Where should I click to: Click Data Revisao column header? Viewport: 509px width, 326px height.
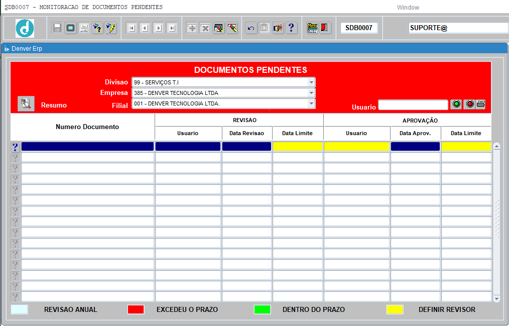[246, 133]
